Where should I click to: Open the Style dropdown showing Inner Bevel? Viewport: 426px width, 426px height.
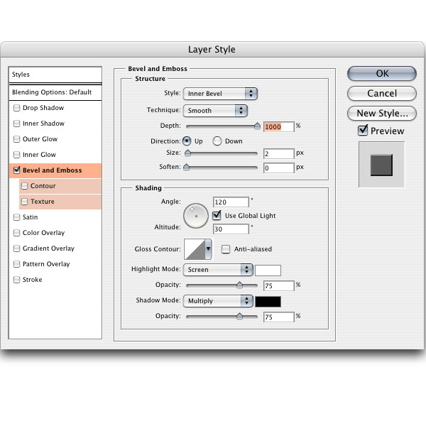coord(220,94)
